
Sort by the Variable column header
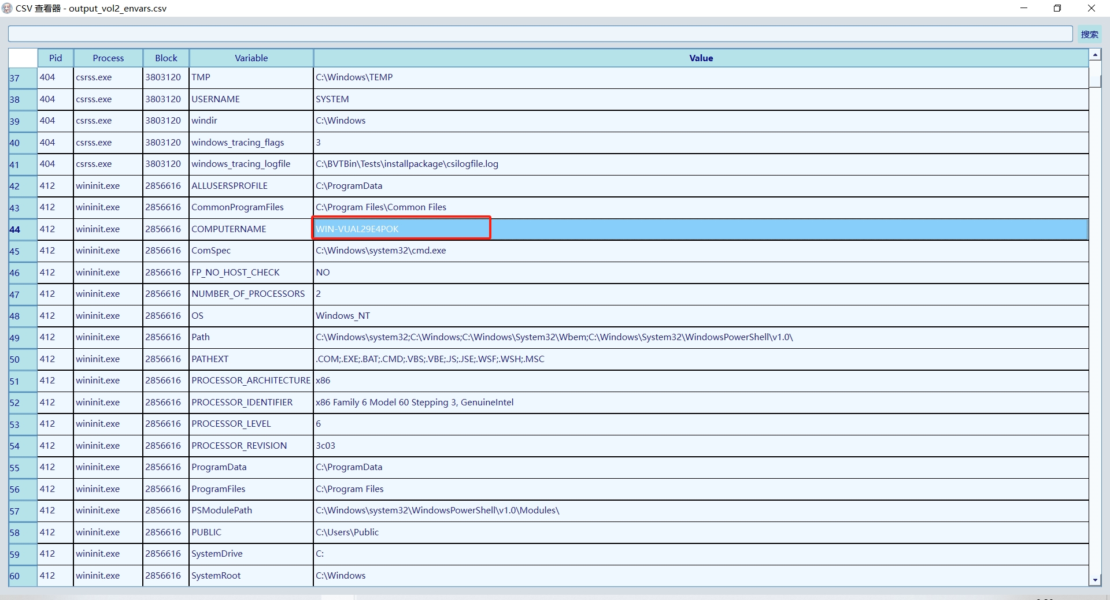coord(251,58)
